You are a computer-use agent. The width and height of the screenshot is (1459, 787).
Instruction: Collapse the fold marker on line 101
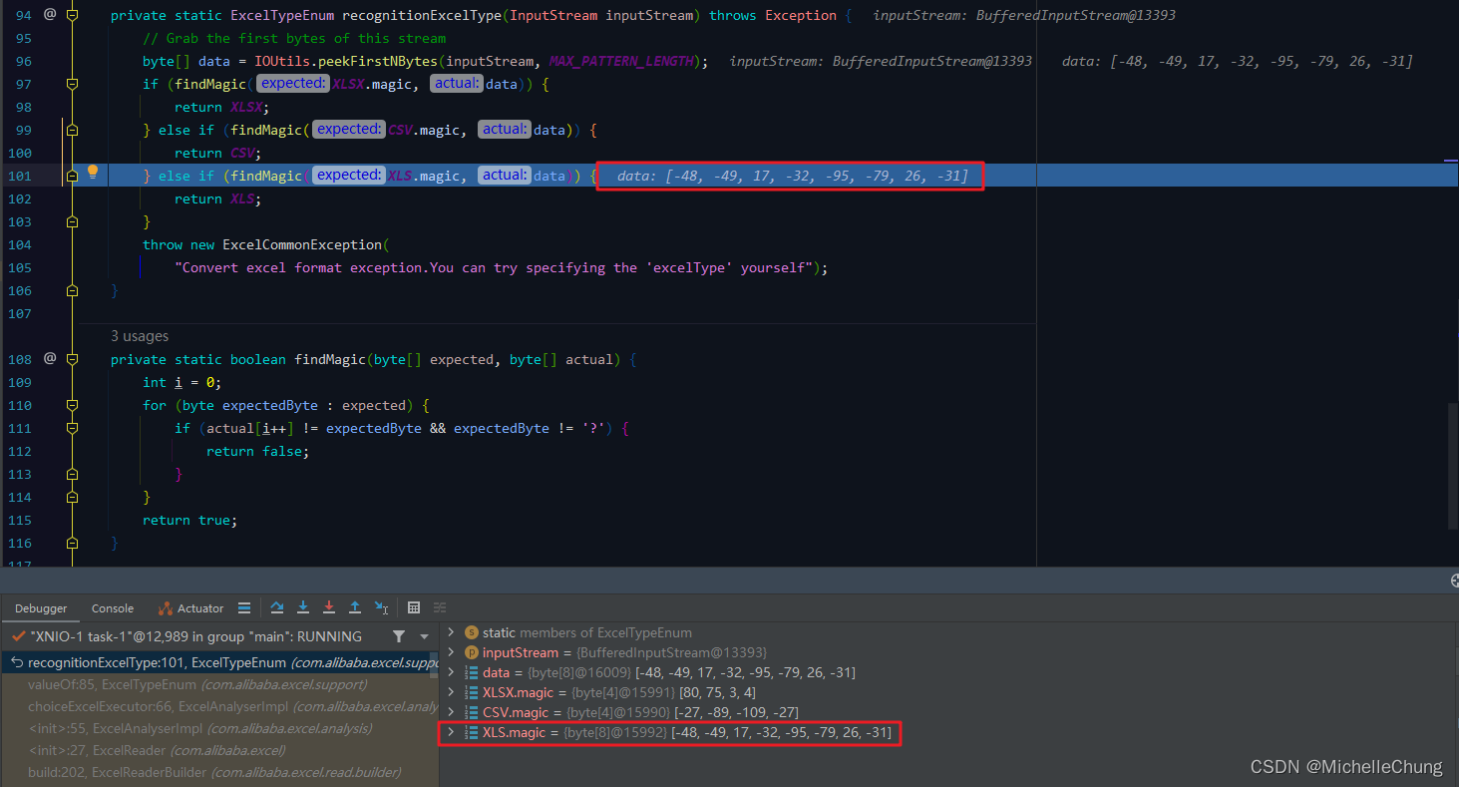click(x=72, y=177)
